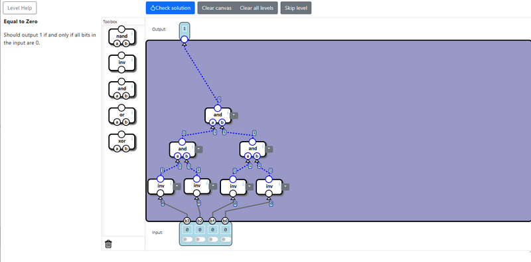Click the b3 input connector
The height and width of the screenshot is (262, 531).
coord(187,221)
